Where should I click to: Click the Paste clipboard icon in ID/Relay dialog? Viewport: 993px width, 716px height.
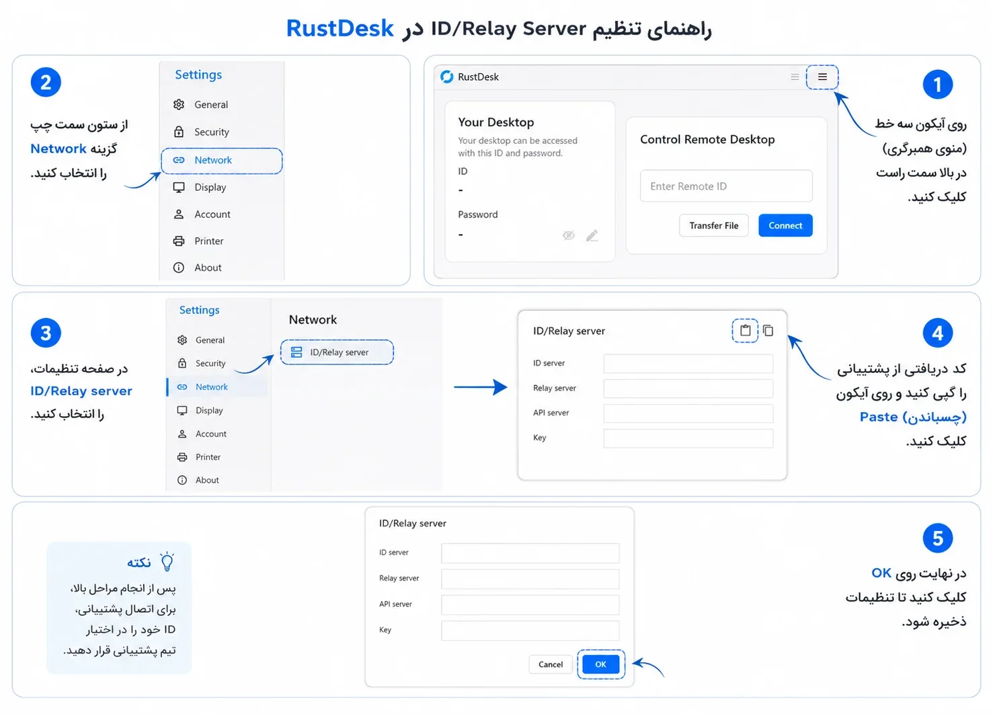click(x=745, y=331)
